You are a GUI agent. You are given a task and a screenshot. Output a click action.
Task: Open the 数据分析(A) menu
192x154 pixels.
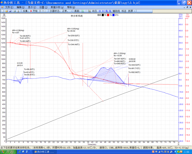[57, 7]
